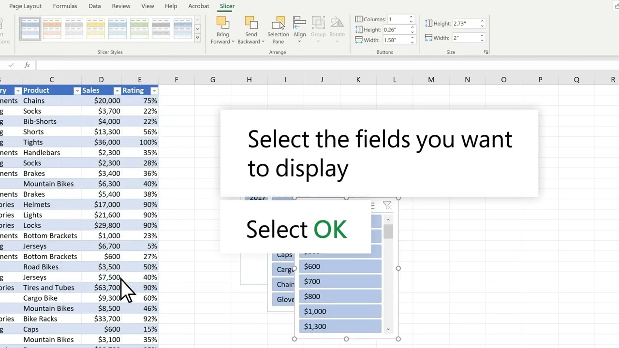Viewport: 619px width, 348px height.
Task: Click the Bike Racks product cell
Action: point(52,319)
